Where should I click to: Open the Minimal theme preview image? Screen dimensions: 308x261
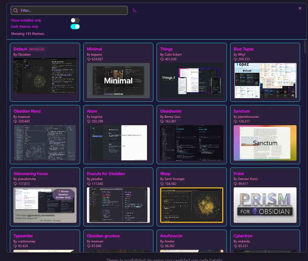(118, 80)
